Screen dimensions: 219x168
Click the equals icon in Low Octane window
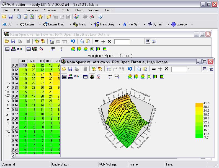(x=97, y=41)
